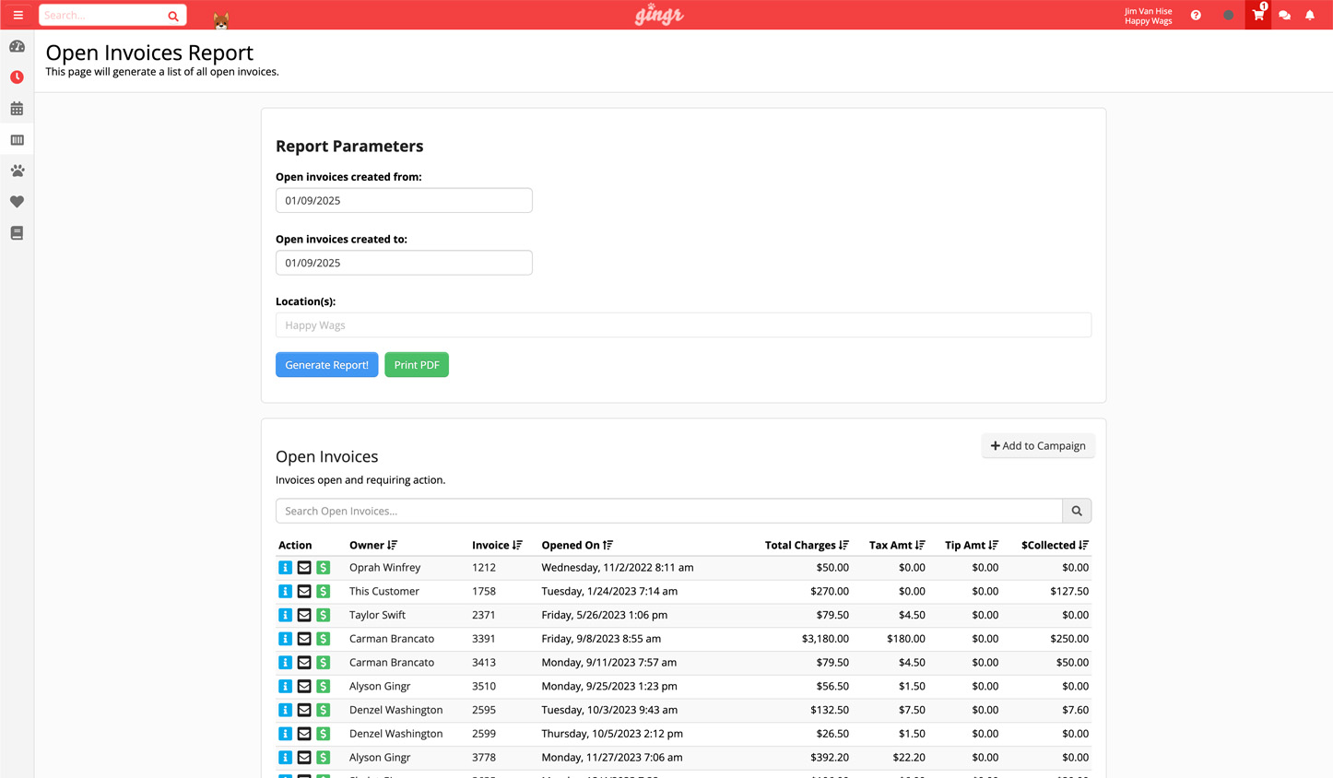Click the dashboard gauge sidebar icon

17,46
